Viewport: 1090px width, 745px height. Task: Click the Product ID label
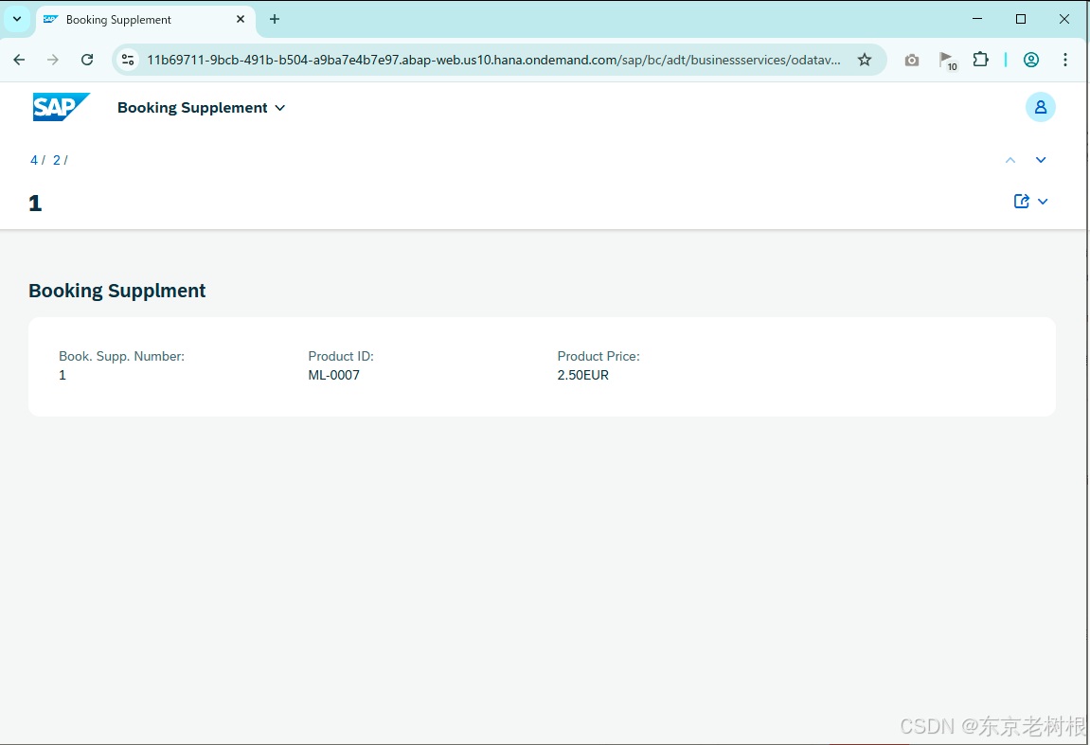pyautogui.click(x=341, y=357)
